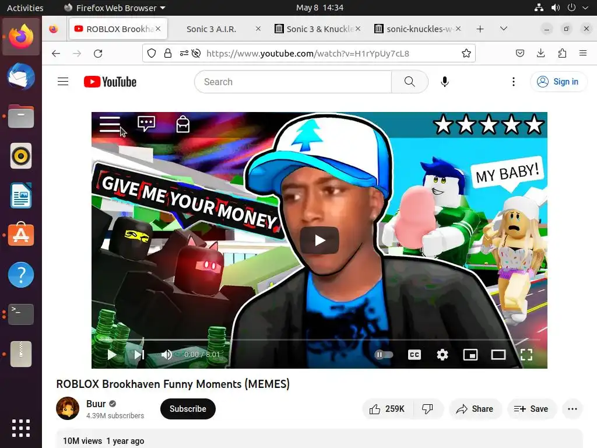Viewport: 597px width, 448px height.
Task: Go forward in Firefox
Action: point(77,53)
